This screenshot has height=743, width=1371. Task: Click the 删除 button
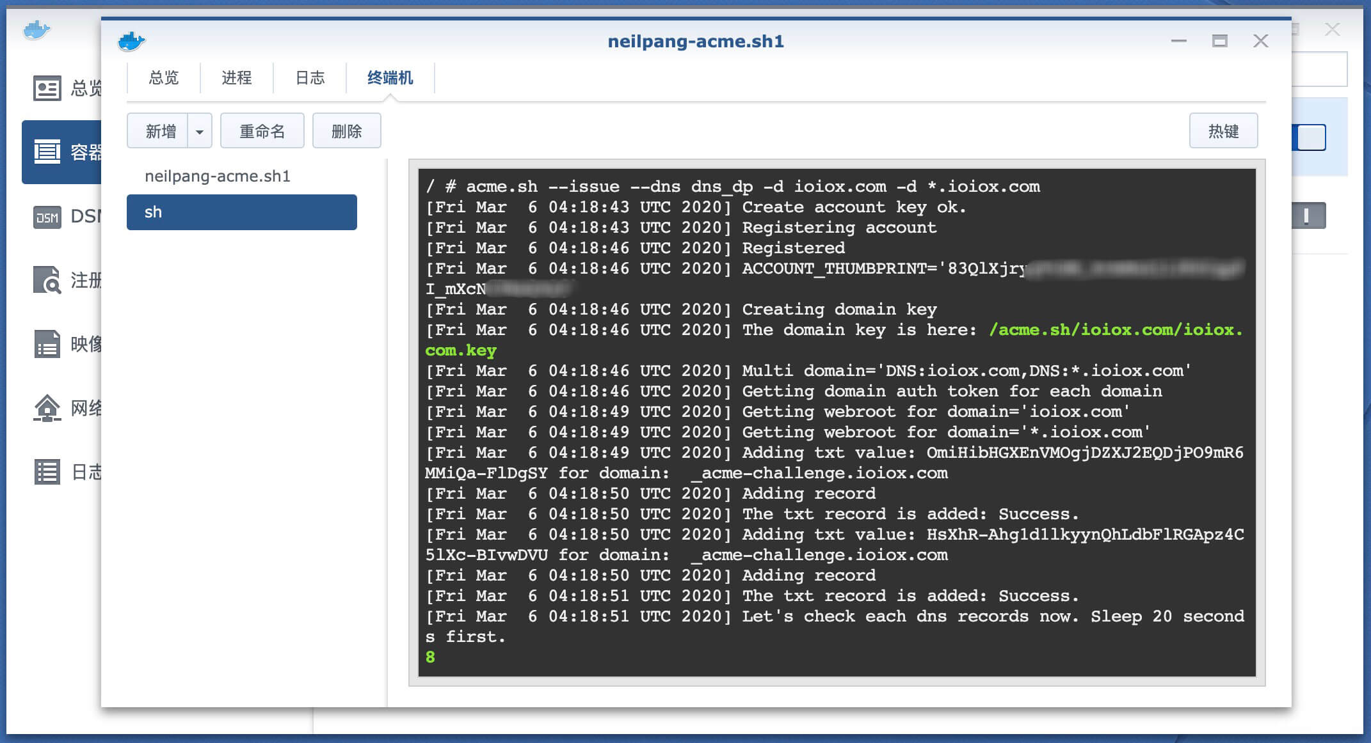click(x=346, y=132)
